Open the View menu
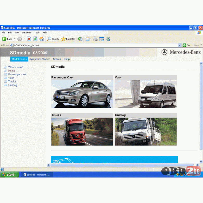This screenshot has height=203, width=203. pos(17,33)
